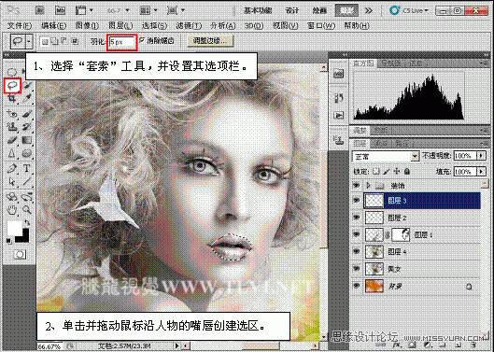Open blend mode 正常 dropdown
The width and height of the screenshot is (494, 352).
[415, 156]
